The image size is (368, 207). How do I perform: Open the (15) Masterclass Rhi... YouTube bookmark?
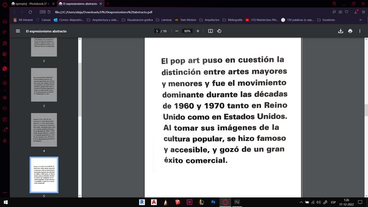click(262, 20)
